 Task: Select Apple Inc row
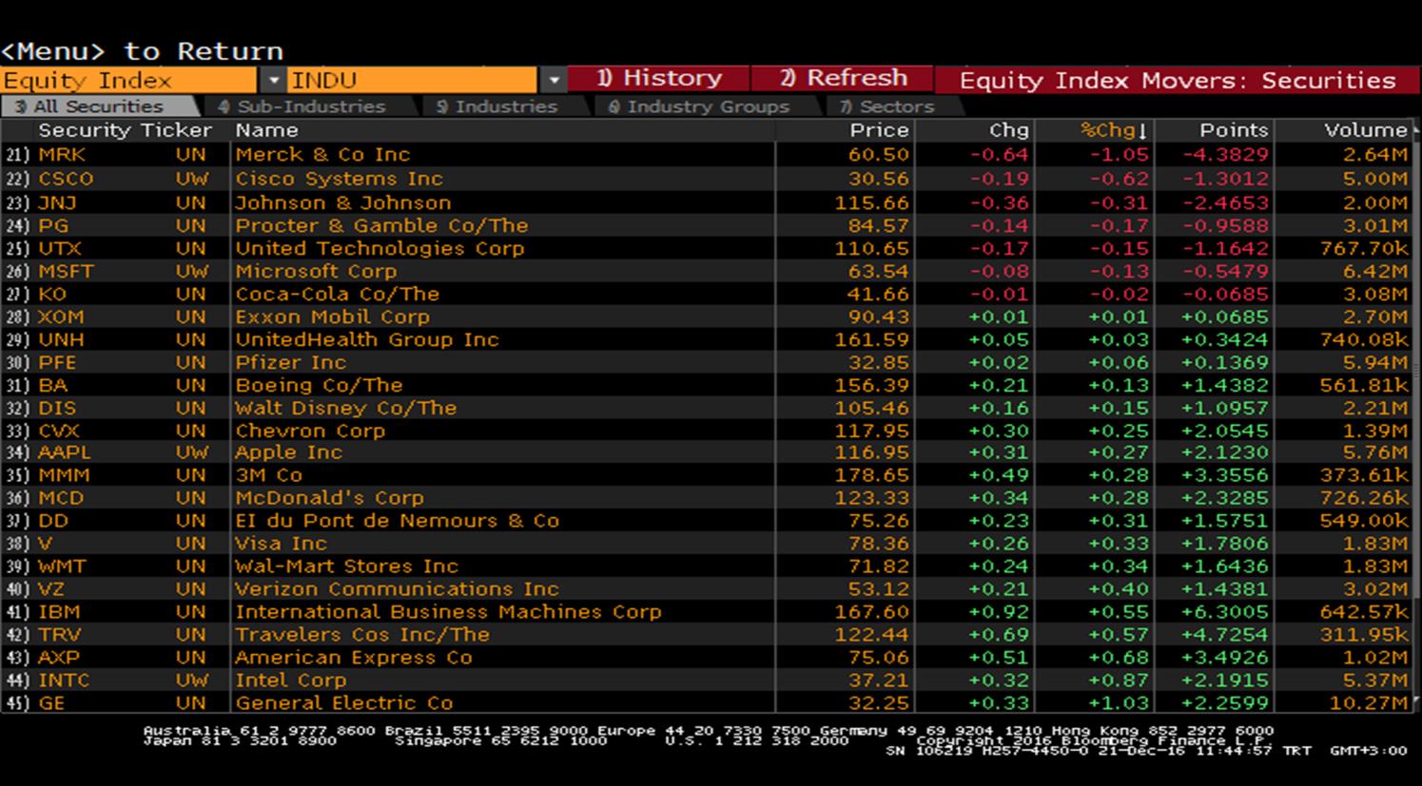click(x=709, y=452)
